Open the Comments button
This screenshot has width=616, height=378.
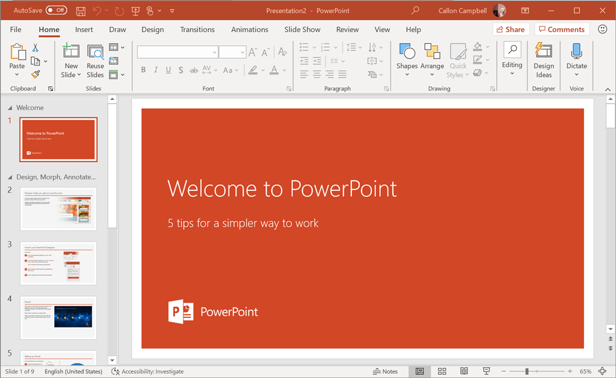pyautogui.click(x=561, y=29)
